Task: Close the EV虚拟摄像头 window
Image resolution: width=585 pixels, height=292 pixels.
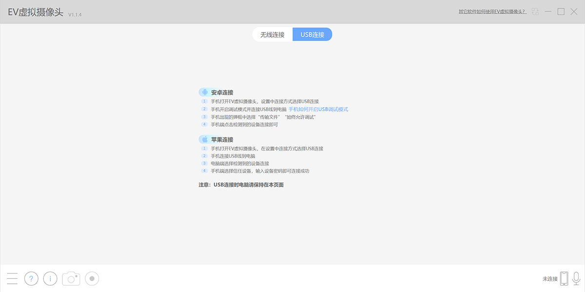Action: [x=574, y=12]
